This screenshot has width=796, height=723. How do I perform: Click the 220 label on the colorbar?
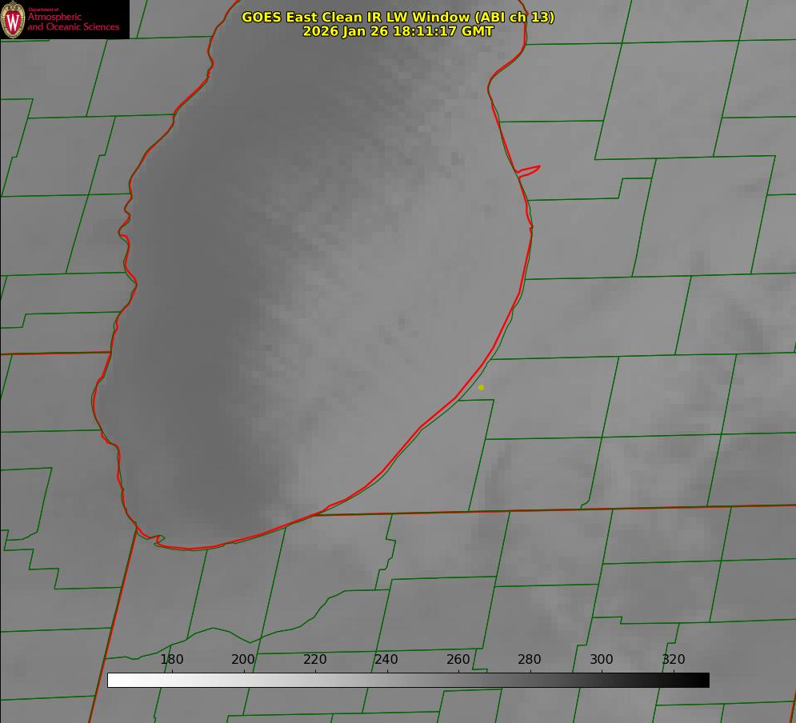point(315,660)
